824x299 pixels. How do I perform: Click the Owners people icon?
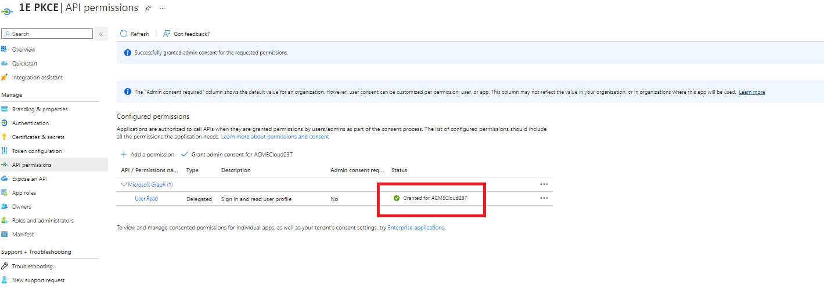pyautogui.click(x=5, y=206)
